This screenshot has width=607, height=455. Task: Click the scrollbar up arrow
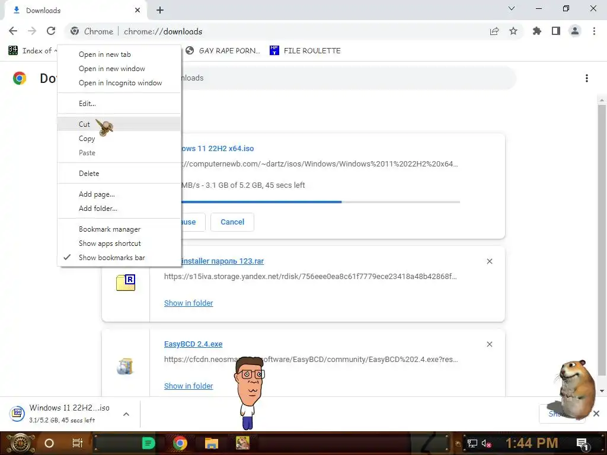[x=602, y=100]
